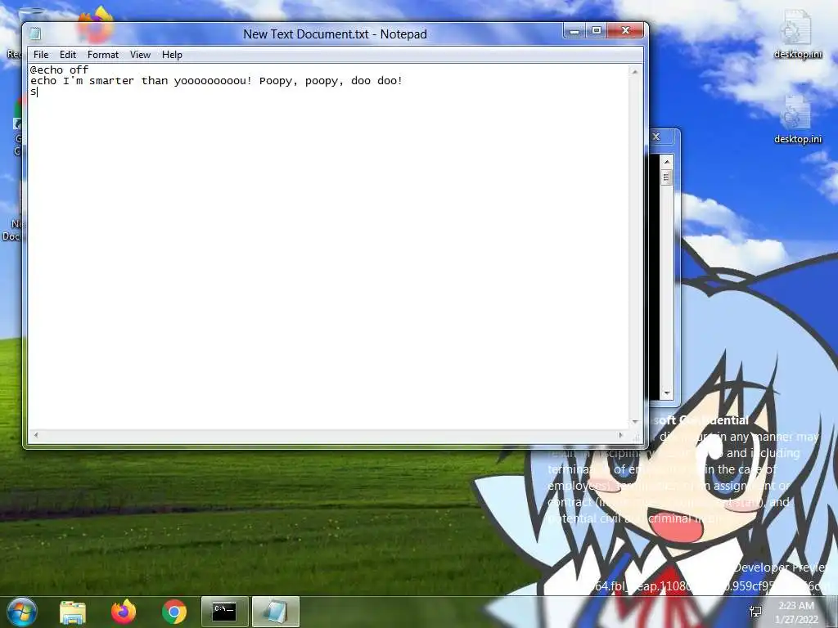Click the Notepad taskbar button
The image size is (838, 628).
coord(275,612)
